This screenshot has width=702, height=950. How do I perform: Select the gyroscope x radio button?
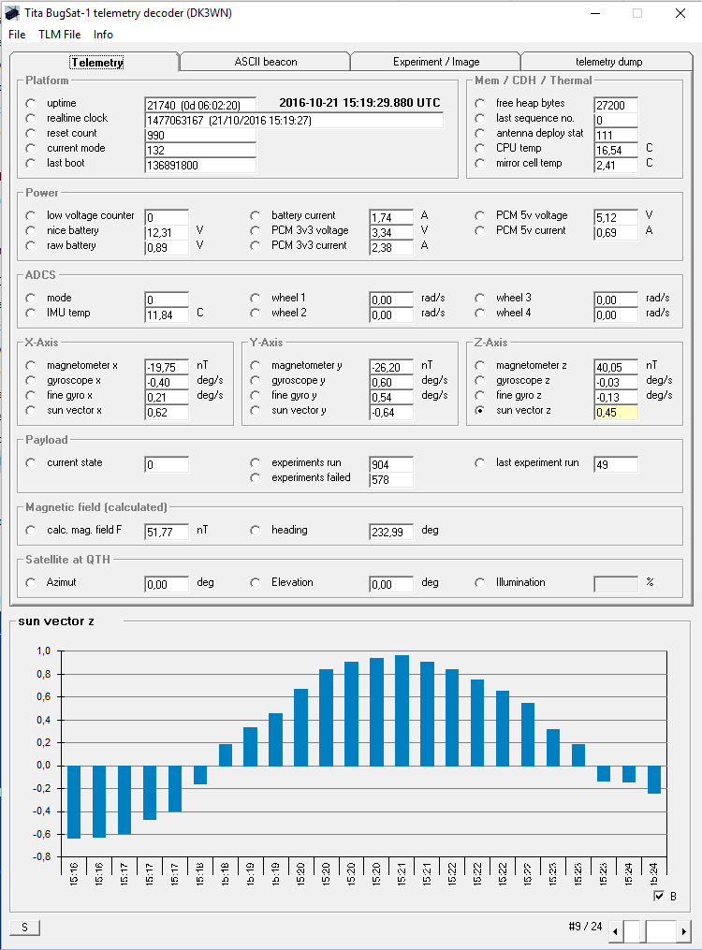[x=31, y=381]
